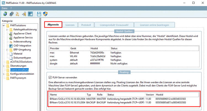The width and height of the screenshot is (207, 111).
Task: Click the globe catalog update toolbar icon
Action: click(x=5, y=14)
